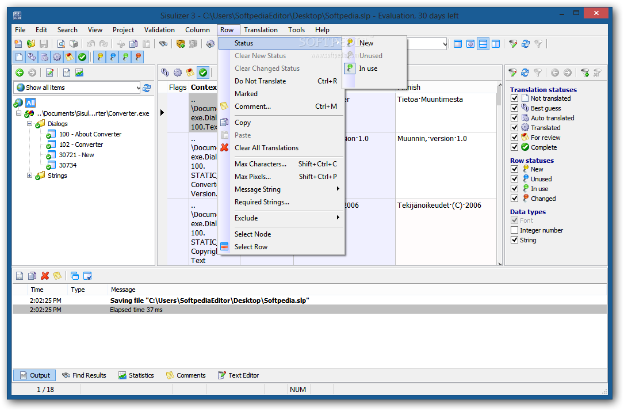Image resolution: width=624 pixels, height=411 pixels.
Task: Click the Message column header in output
Action: point(123,290)
